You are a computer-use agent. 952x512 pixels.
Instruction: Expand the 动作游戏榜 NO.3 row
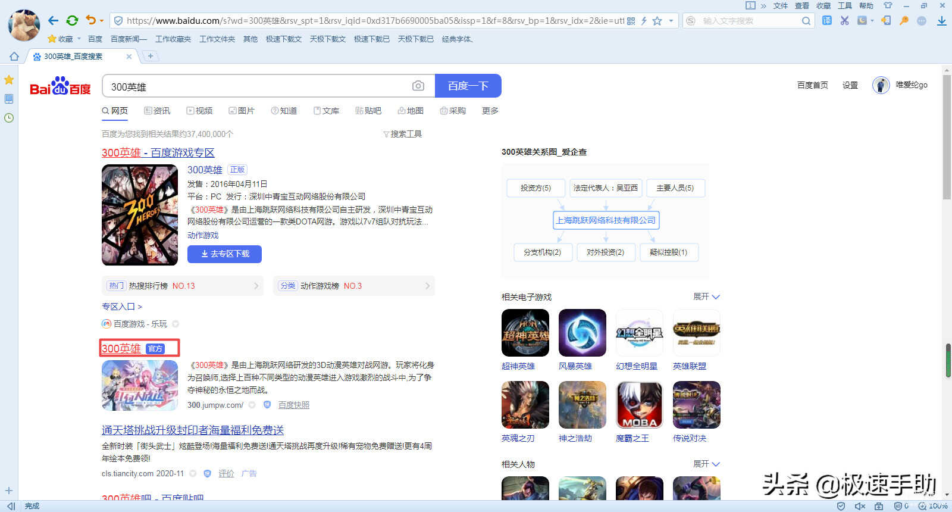354,286
